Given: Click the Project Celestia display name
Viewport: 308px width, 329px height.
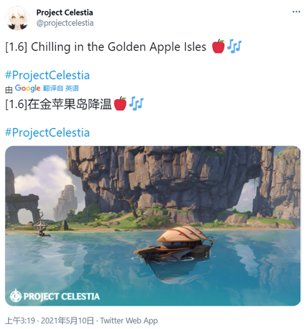Looking at the screenshot, I should tap(65, 12).
